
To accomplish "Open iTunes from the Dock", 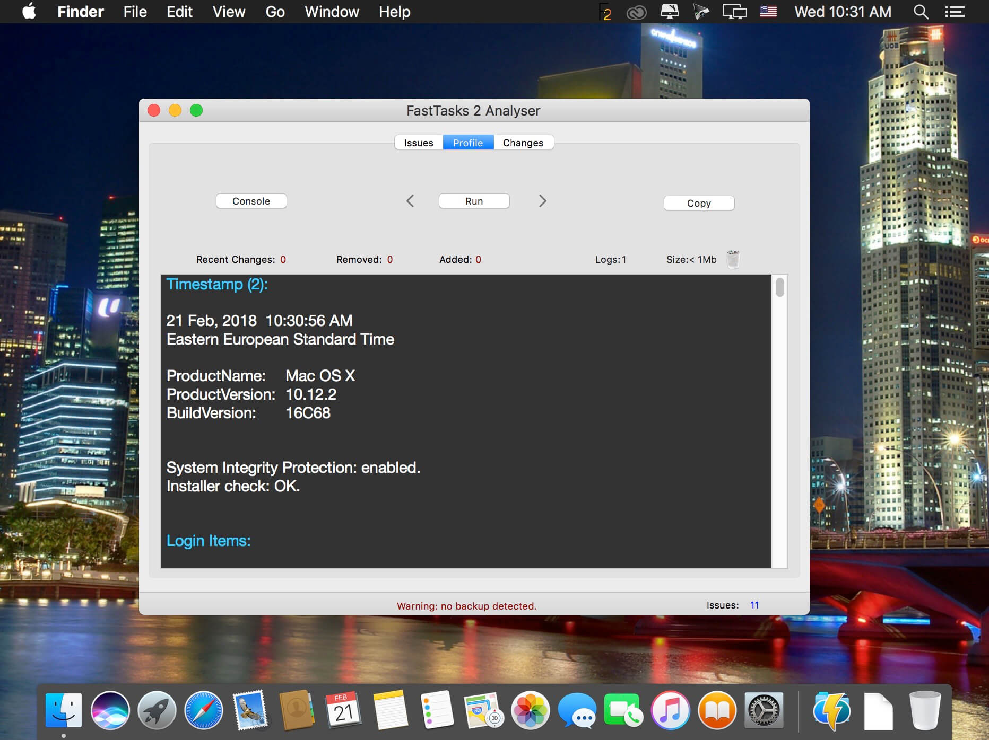I will [671, 710].
